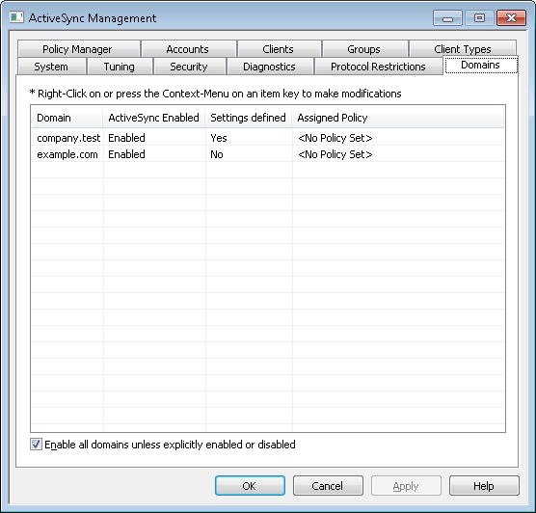
Task: Open the Clients tab
Action: tap(279, 49)
